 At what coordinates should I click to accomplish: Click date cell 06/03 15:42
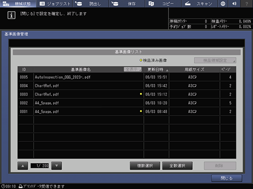point(156,86)
